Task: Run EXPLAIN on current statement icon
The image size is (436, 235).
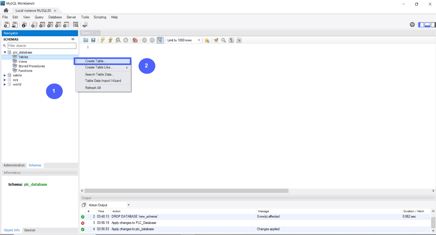Action: pos(118,40)
